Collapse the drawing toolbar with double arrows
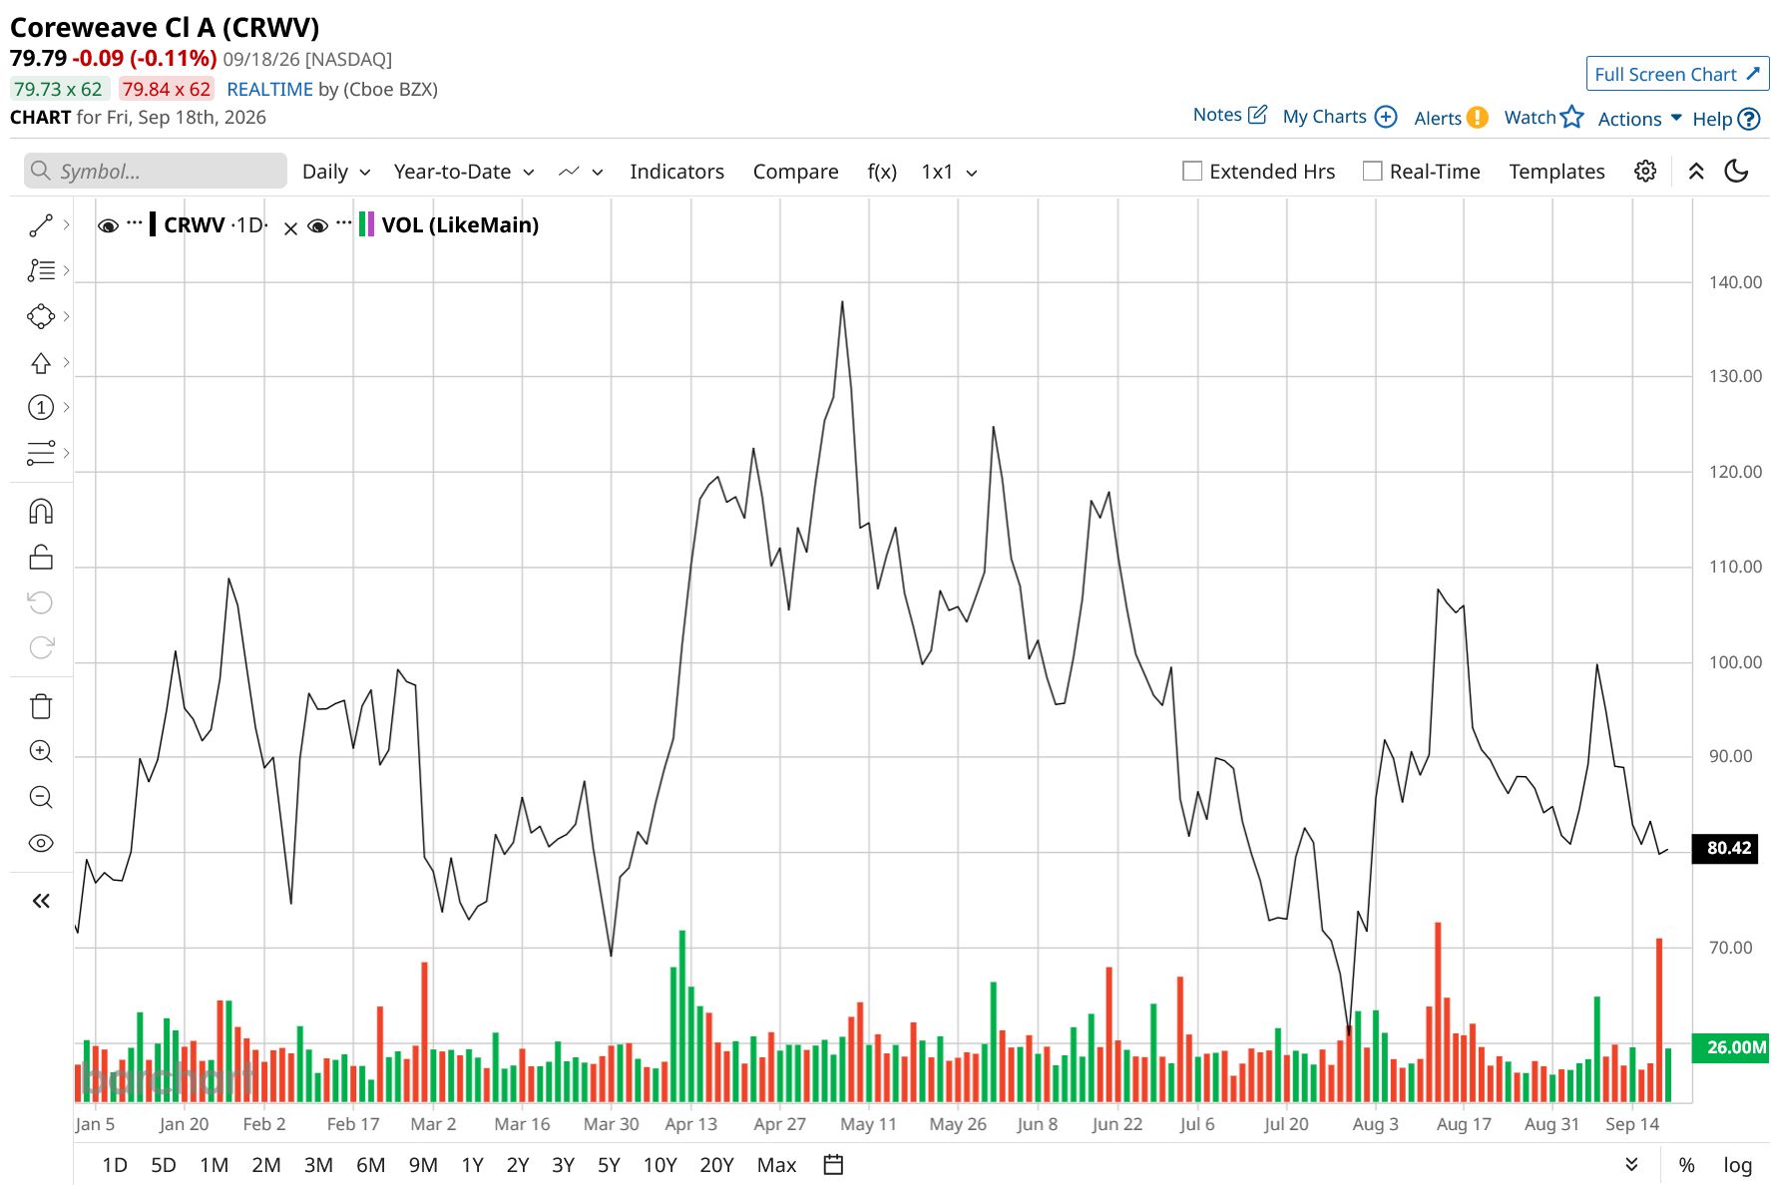 point(41,901)
